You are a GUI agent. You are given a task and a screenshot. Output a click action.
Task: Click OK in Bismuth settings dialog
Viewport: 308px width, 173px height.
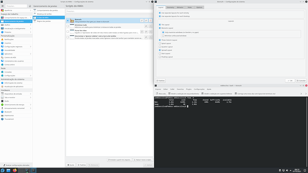(x=290, y=81)
